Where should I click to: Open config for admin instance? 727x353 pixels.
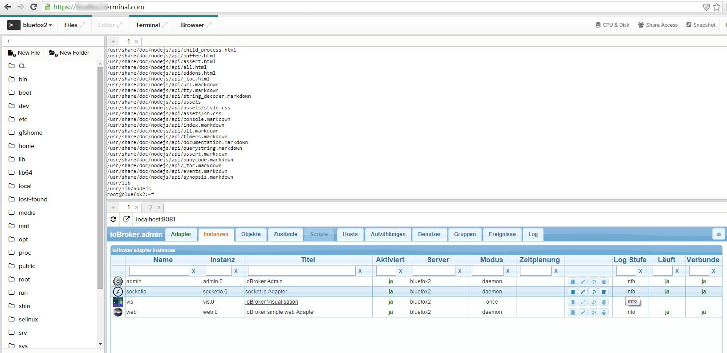tap(573, 281)
